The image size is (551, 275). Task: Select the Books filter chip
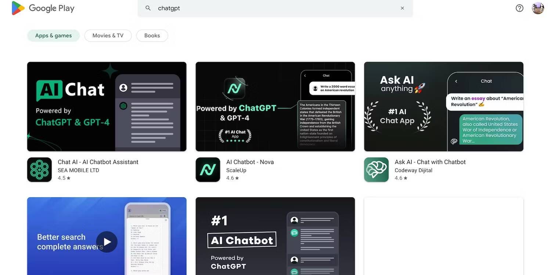pyautogui.click(x=152, y=36)
